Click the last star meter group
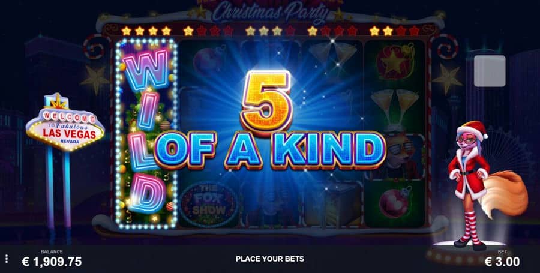This screenshot has height=273, width=540. coord(394,31)
